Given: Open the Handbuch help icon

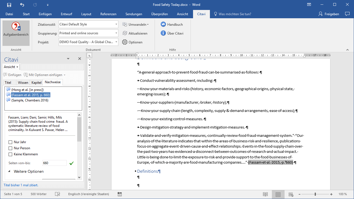Looking at the screenshot, I should point(163,24).
